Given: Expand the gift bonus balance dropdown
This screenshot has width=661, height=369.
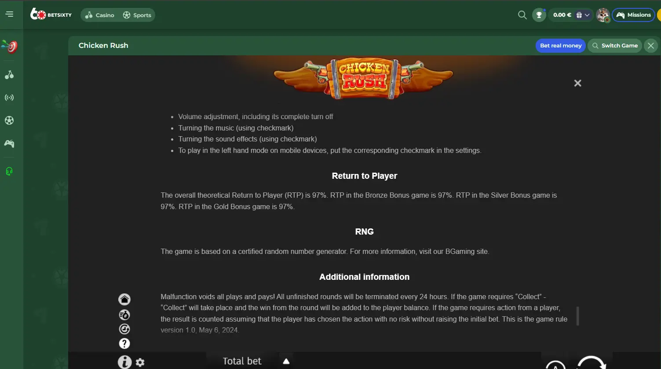Looking at the screenshot, I should tap(583, 15).
